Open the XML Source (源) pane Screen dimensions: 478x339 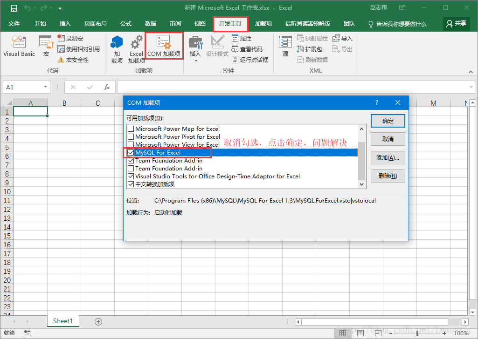[285, 46]
